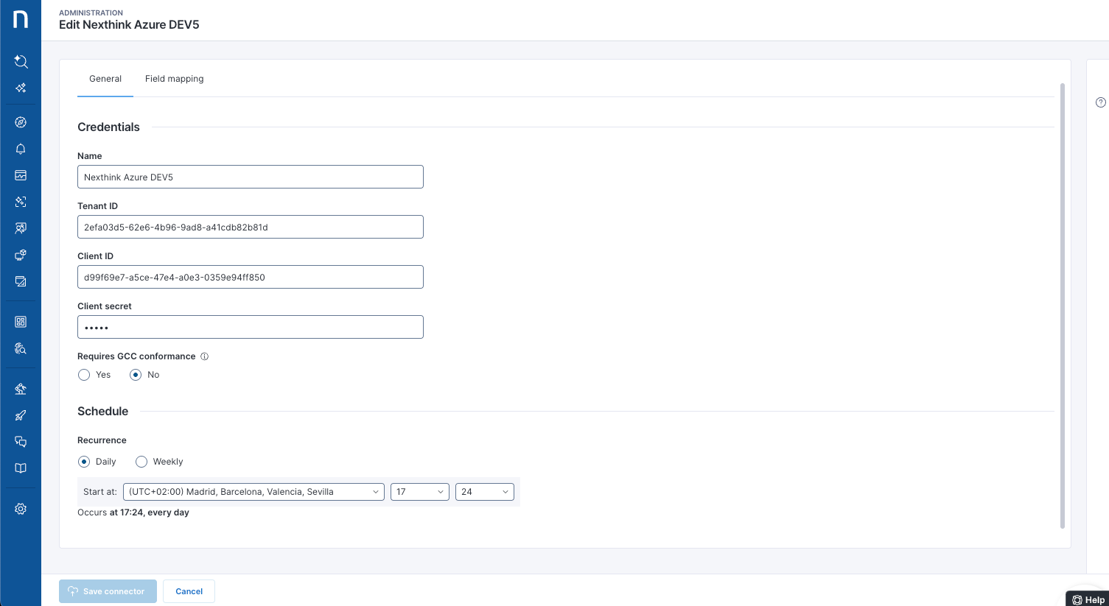This screenshot has width=1109, height=606.
Task: Select Yes for GCC conformance
Action: click(84, 375)
